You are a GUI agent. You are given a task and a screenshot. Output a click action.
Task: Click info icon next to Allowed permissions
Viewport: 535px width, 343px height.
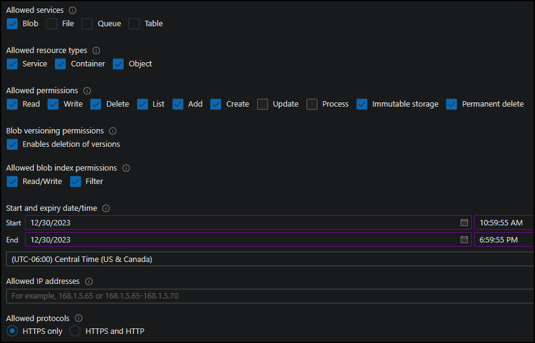point(87,91)
